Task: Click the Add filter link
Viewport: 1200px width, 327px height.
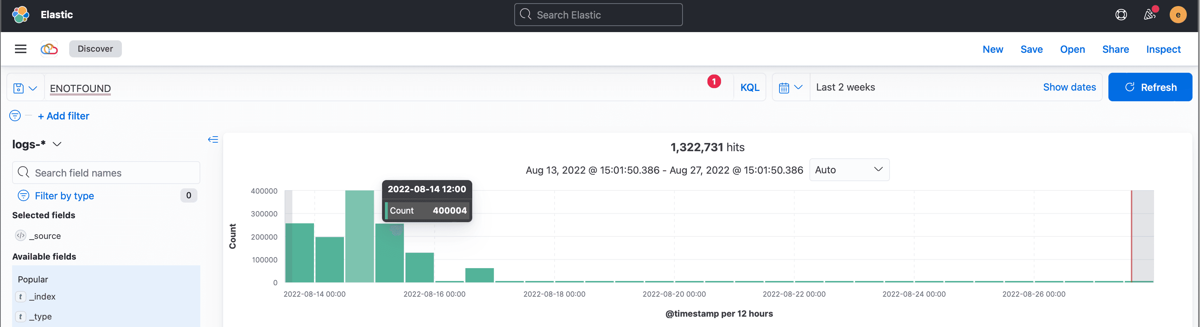Action: coord(63,116)
